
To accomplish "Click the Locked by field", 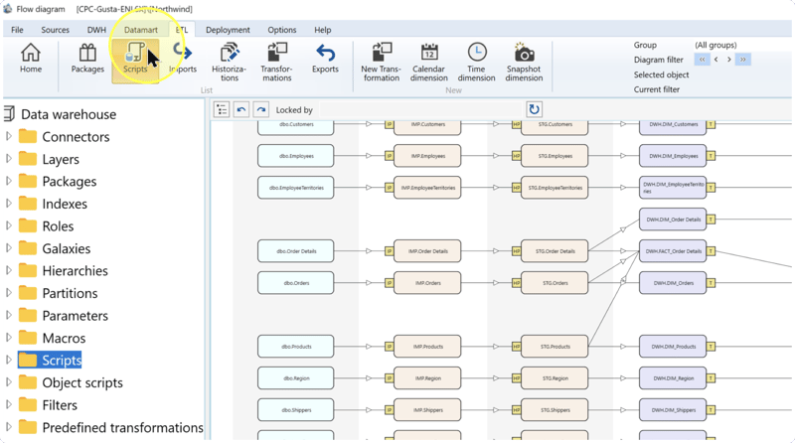I will coord(420,110).
